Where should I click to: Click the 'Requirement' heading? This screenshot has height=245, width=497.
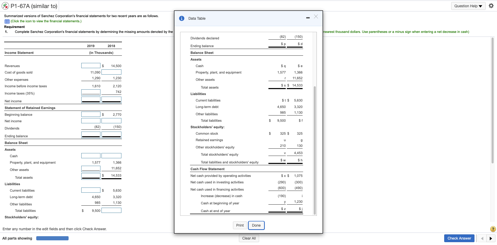click(14, 27)
